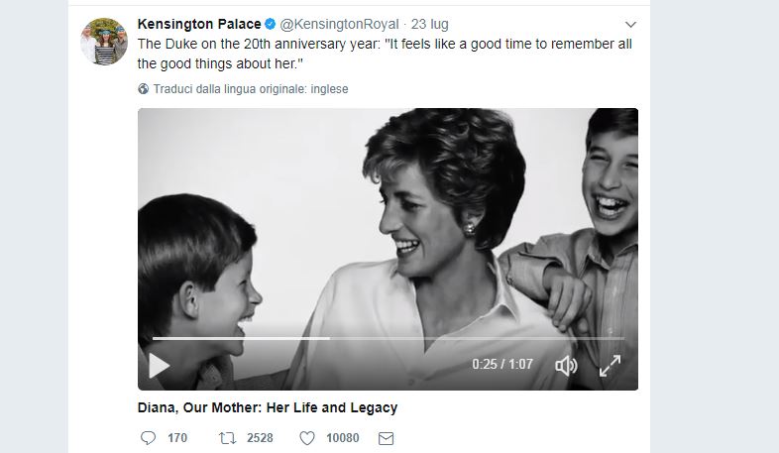Mute the video sound
Viewport: 779px width, 453px height.
(x=566, y=366)
